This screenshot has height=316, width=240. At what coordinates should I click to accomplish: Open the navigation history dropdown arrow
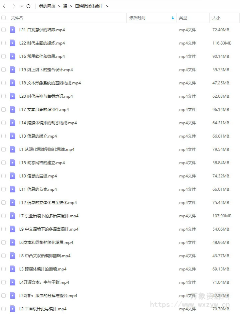pos(22,6)
